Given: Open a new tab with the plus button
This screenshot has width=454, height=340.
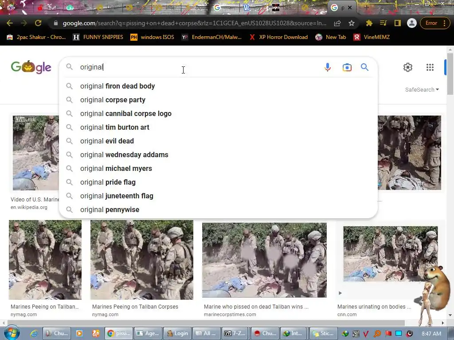Looking at the screenshot, I should 366,8.
